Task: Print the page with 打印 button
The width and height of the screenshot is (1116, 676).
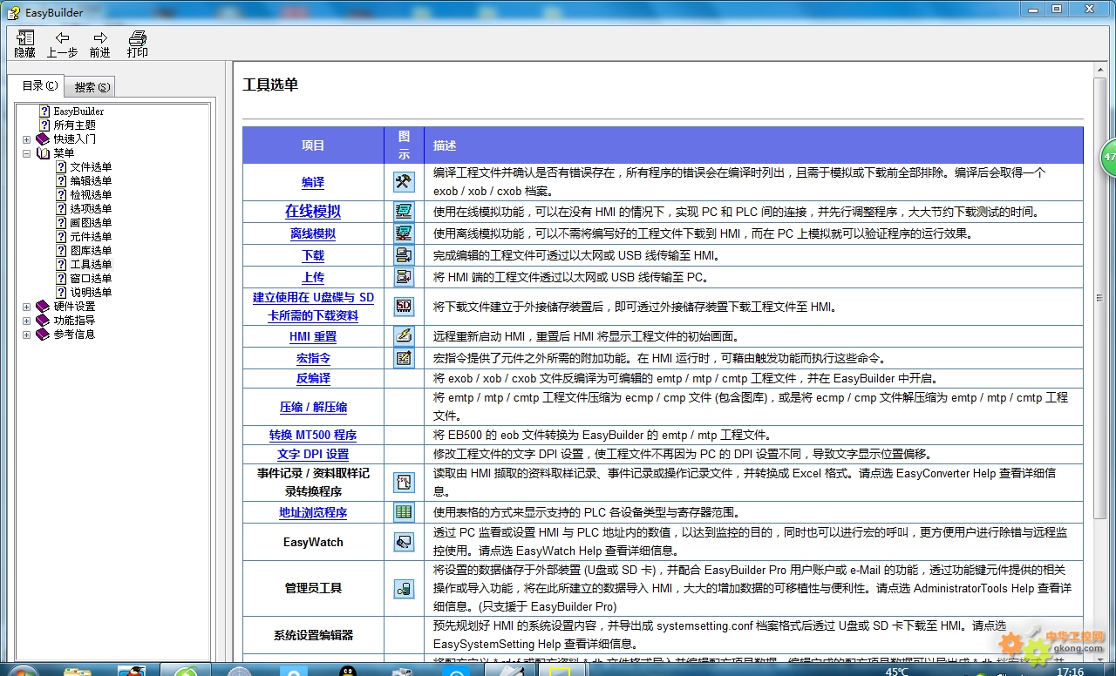Action: point(138,44)
